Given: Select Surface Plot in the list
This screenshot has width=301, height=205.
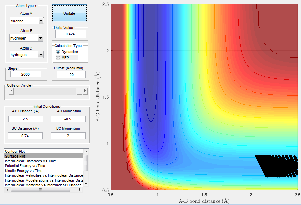Looking at the screenshot, I should point(44,156).
